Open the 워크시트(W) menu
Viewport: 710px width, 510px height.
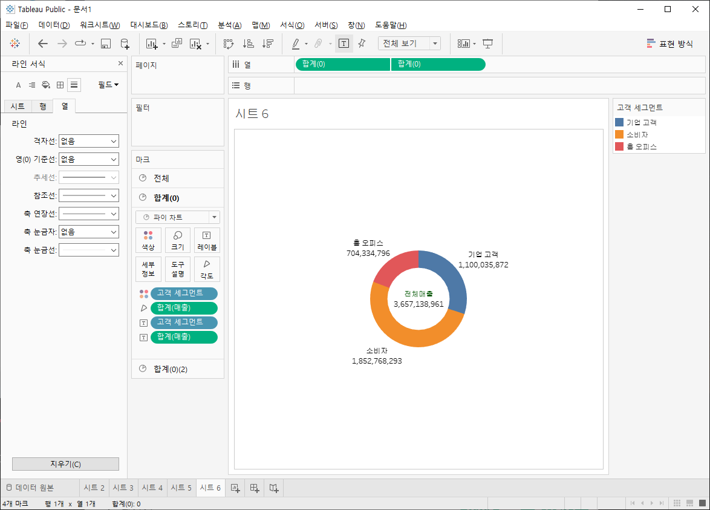(100, 25)
